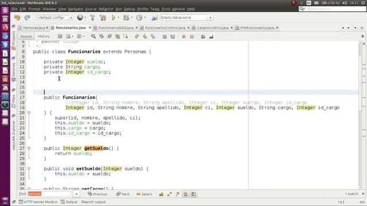Toggle Regular Expression in Find bar
This screenshot has width=367, height=206.
point(178,194)
